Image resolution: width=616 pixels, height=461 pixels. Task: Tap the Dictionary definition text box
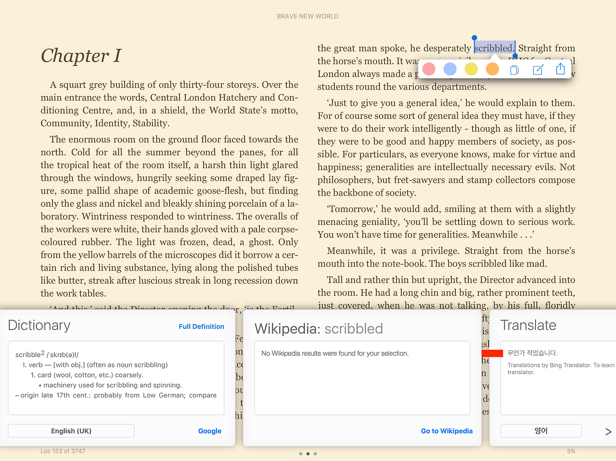click(116, 378)
